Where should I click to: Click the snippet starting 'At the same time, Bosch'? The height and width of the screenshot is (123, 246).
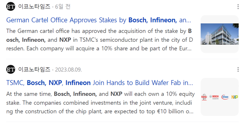point(101,102)
